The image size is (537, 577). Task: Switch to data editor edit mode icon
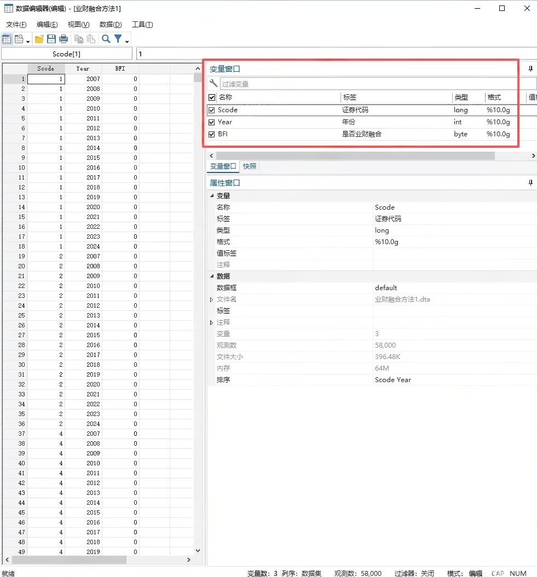click(7, 39)
